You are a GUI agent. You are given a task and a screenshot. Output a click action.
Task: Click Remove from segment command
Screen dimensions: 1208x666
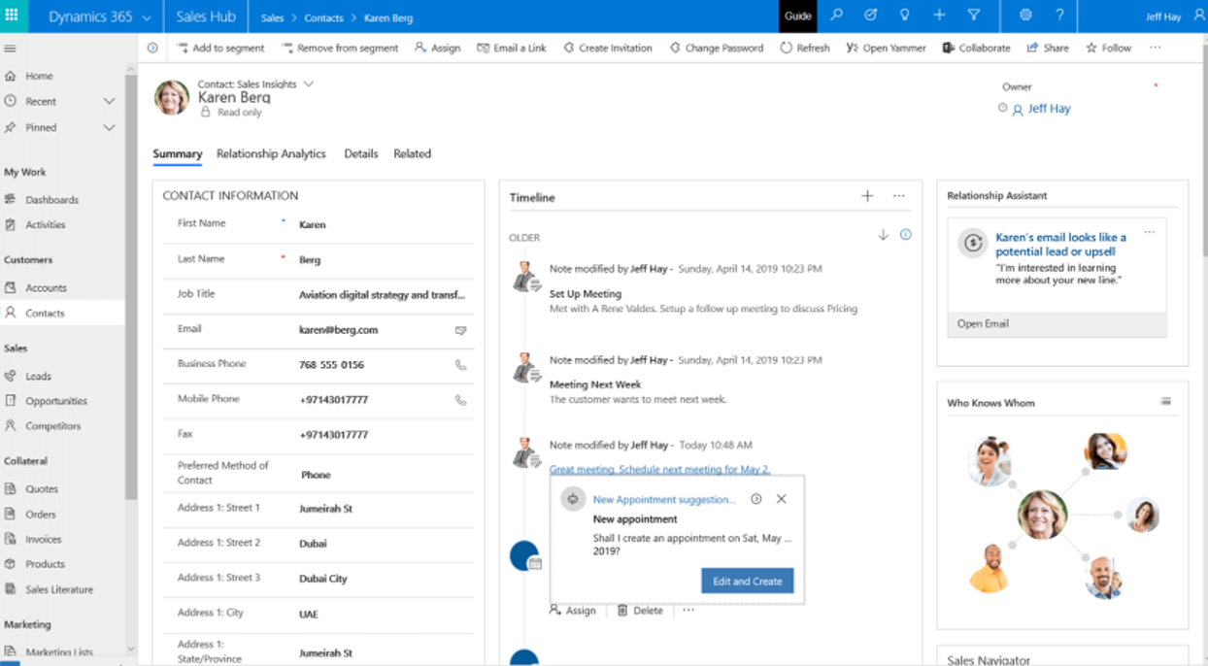tap(340, 48)
